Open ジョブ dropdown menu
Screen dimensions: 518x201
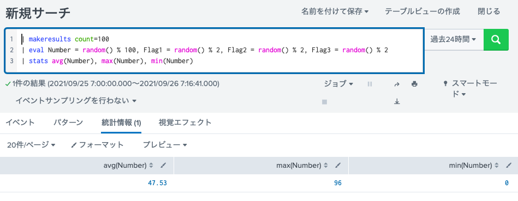coord(338,84)
